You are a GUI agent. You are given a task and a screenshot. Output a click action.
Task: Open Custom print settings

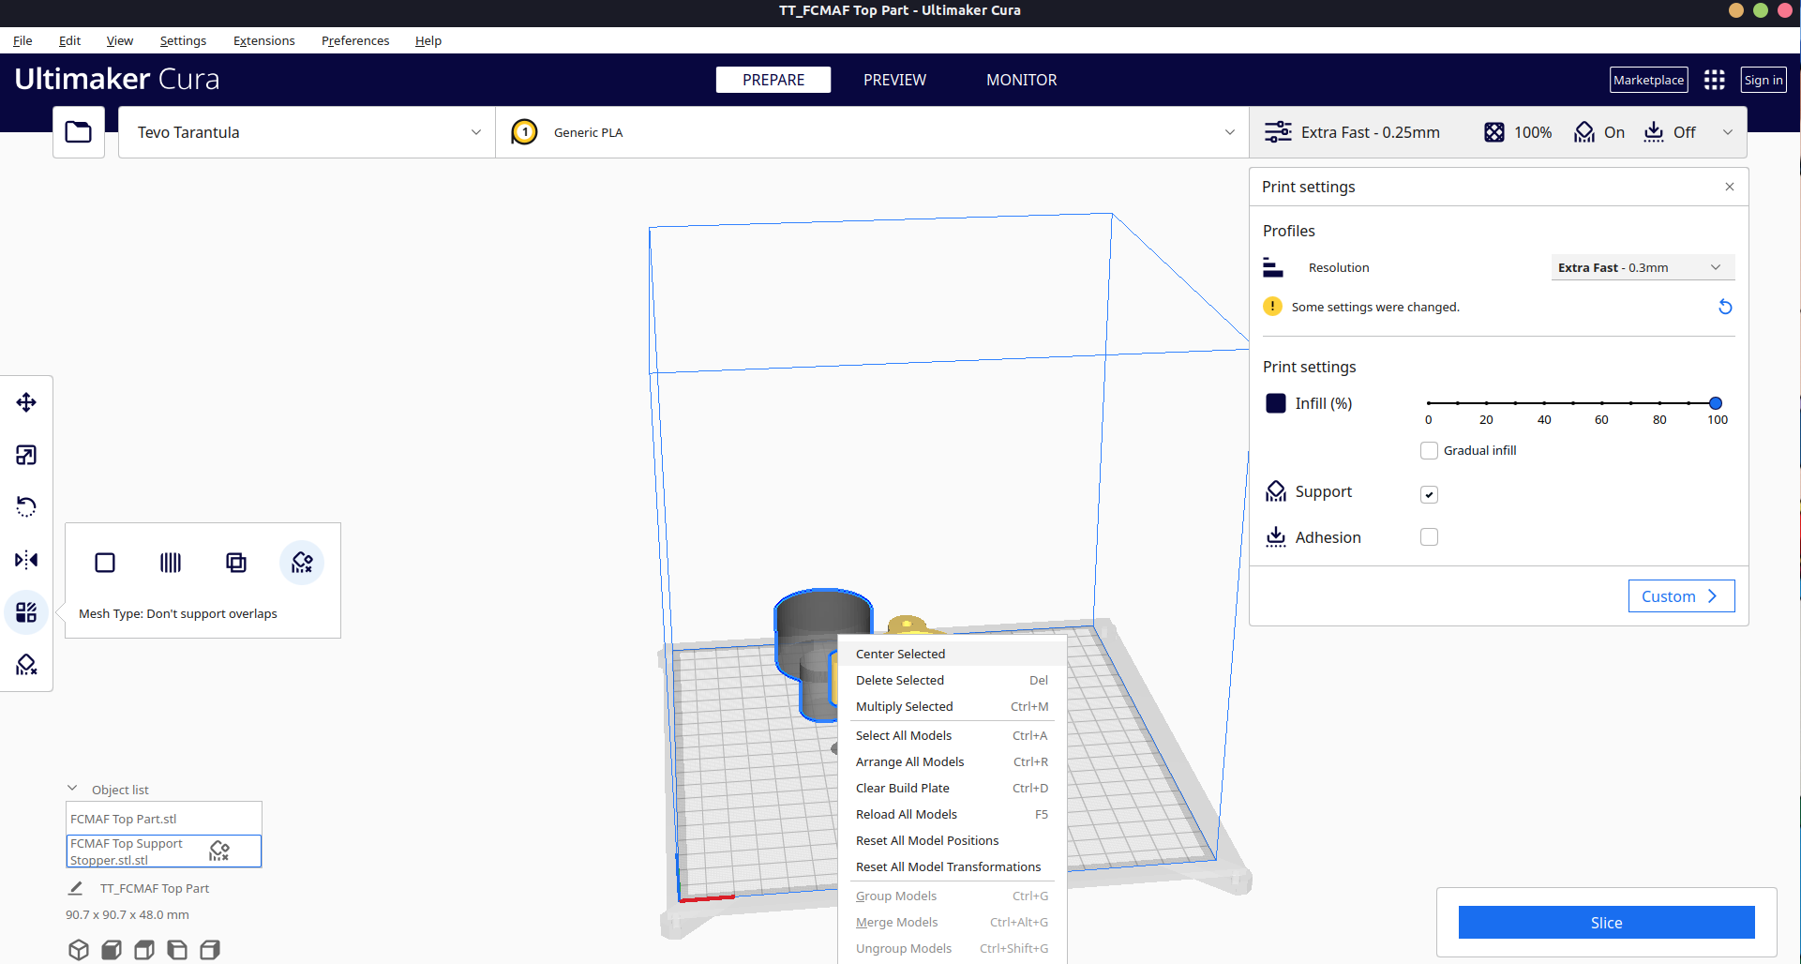pos(1681,596)
